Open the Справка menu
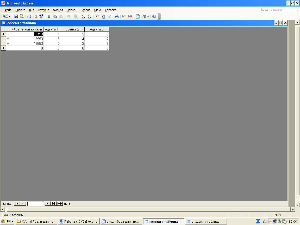The width and height of the screenshot is (300, 225). pos(111,10)
